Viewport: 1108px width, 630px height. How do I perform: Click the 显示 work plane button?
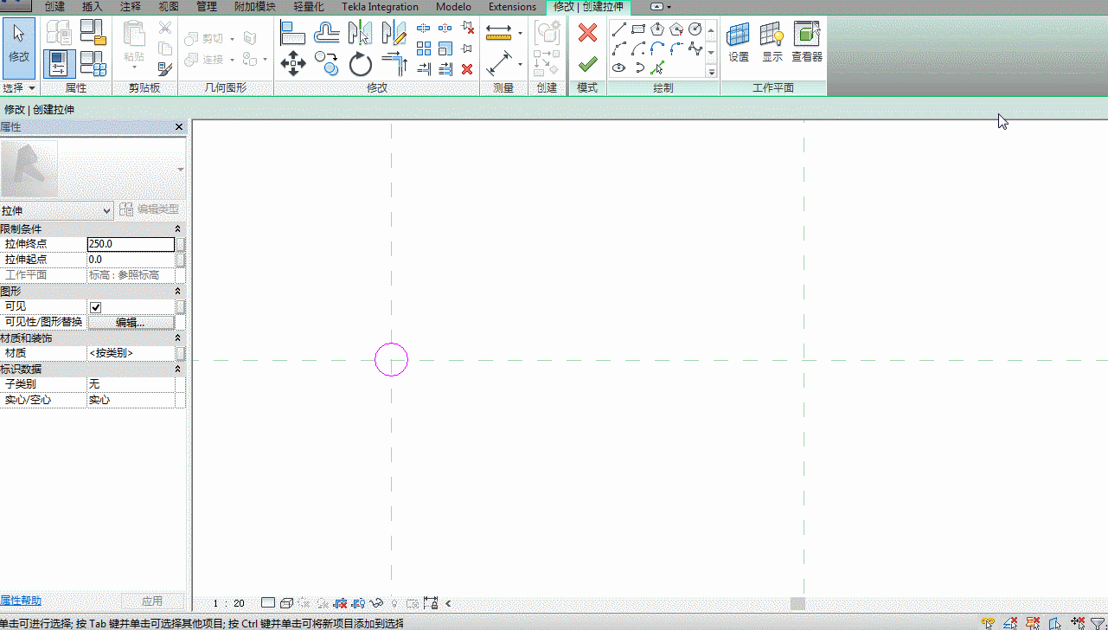tap(772, 42)
